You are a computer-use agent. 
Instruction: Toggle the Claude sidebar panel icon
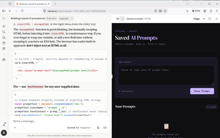4,18
